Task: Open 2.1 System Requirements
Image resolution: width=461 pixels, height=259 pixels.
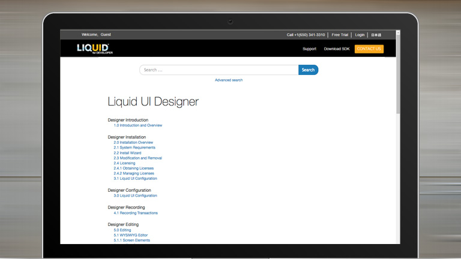Action: 134,147
